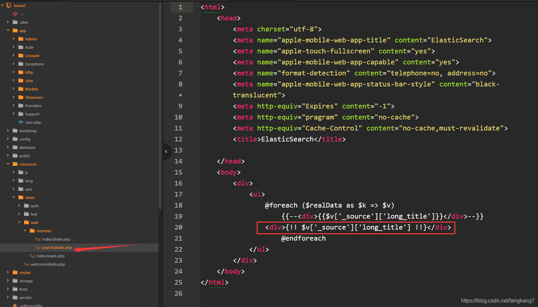Image resolution: width=538 pixels, height=307 pixels.
Task: Click the vendor folder icon
Action: [x=15, y=297]
